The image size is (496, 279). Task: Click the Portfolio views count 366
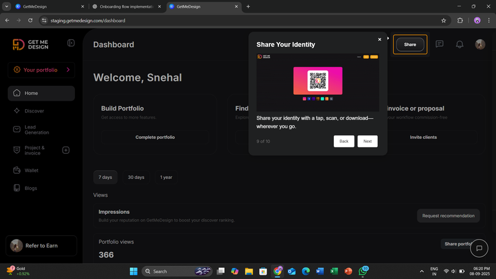(106, 254)
